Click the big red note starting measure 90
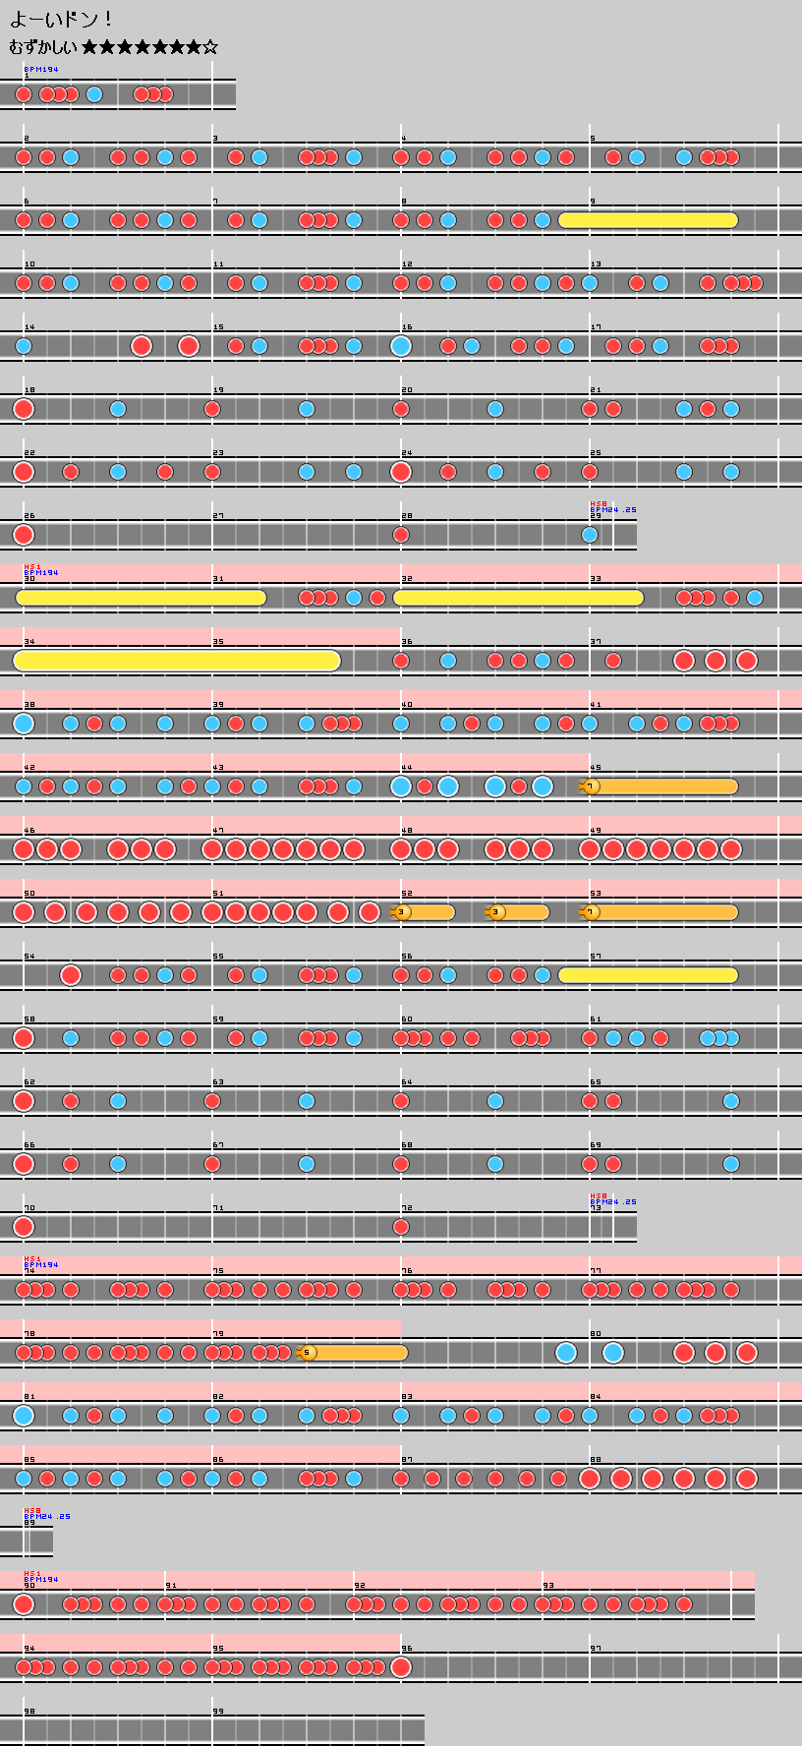Image resolution: width=802 pixels, height=1746 pixels. tap(24, 1604)
